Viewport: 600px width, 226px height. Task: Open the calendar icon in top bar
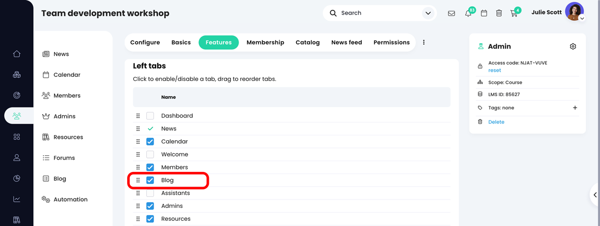pyautogui.click(x=484, y=14)
